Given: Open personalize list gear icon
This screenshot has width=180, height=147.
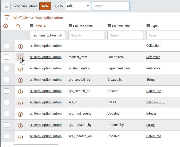Looking at the screenshot, I should tap(5, 26).
